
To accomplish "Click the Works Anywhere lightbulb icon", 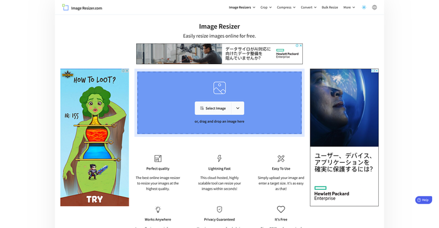I will click(158, 210).
